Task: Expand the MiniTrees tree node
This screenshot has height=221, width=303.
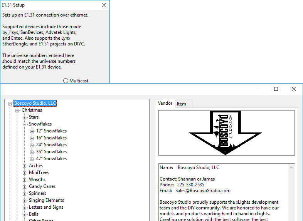Action: pyautogui.click(x=24, y=173)
